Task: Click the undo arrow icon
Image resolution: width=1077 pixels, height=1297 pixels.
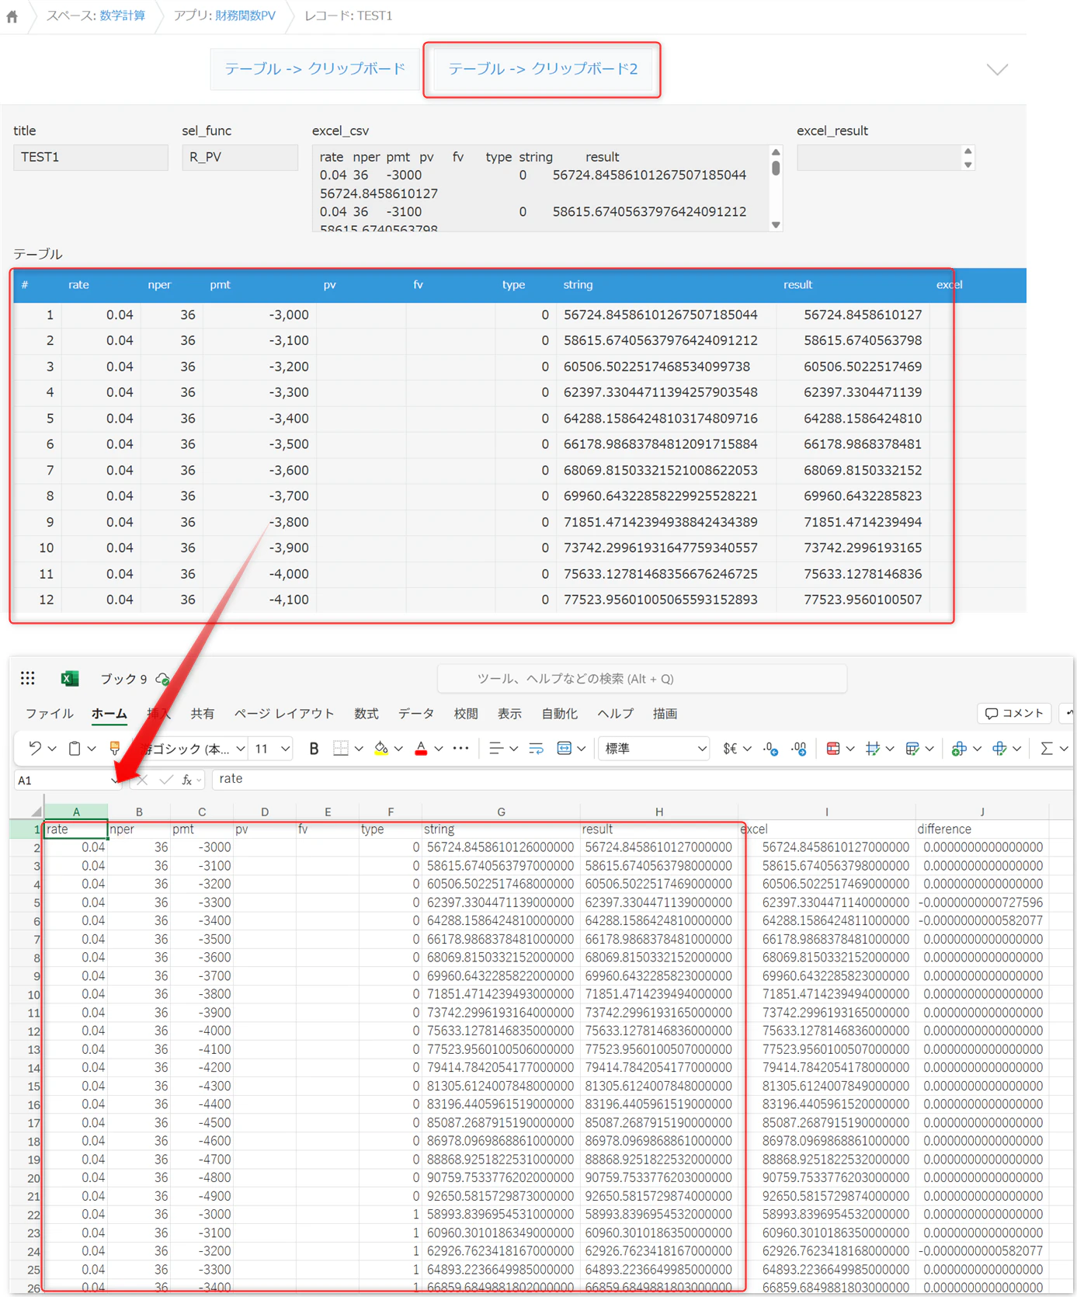Action: tap(34, 748)
